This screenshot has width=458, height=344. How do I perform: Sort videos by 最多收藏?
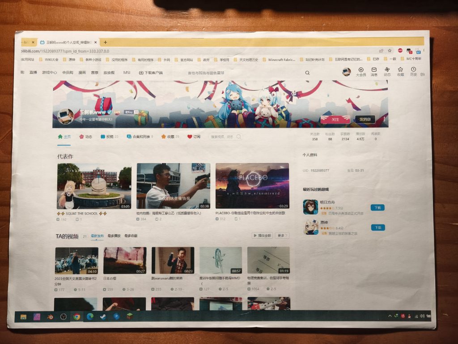(x=131, y=236)
